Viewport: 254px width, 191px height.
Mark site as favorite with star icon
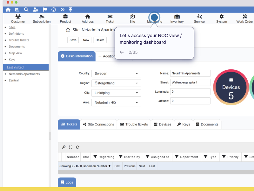click(68, 30)
